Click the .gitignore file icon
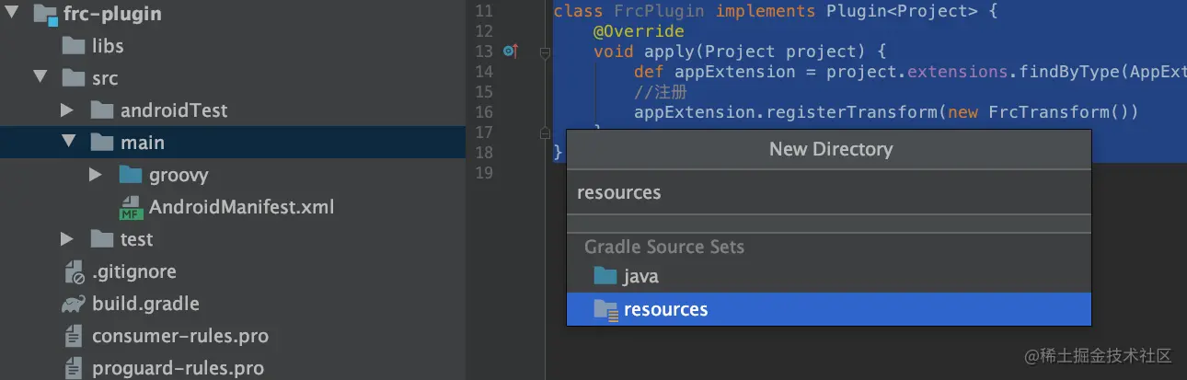Viewport: 1187px width, 380px height. click(x=75, y=271)
